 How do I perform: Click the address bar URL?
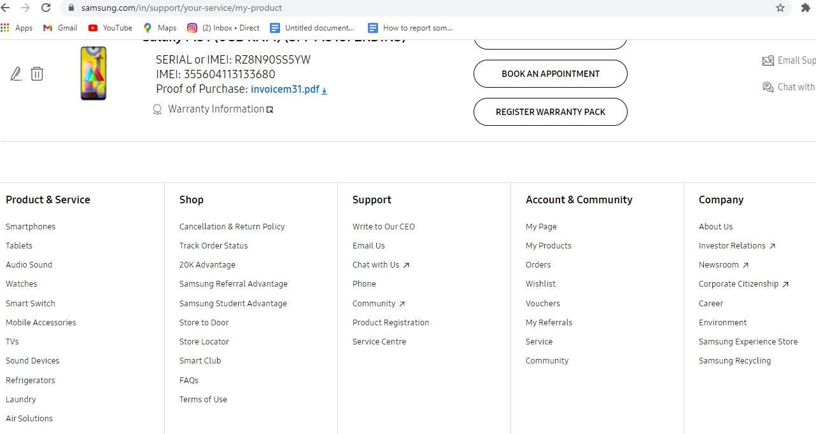click(x=181, y=8)
